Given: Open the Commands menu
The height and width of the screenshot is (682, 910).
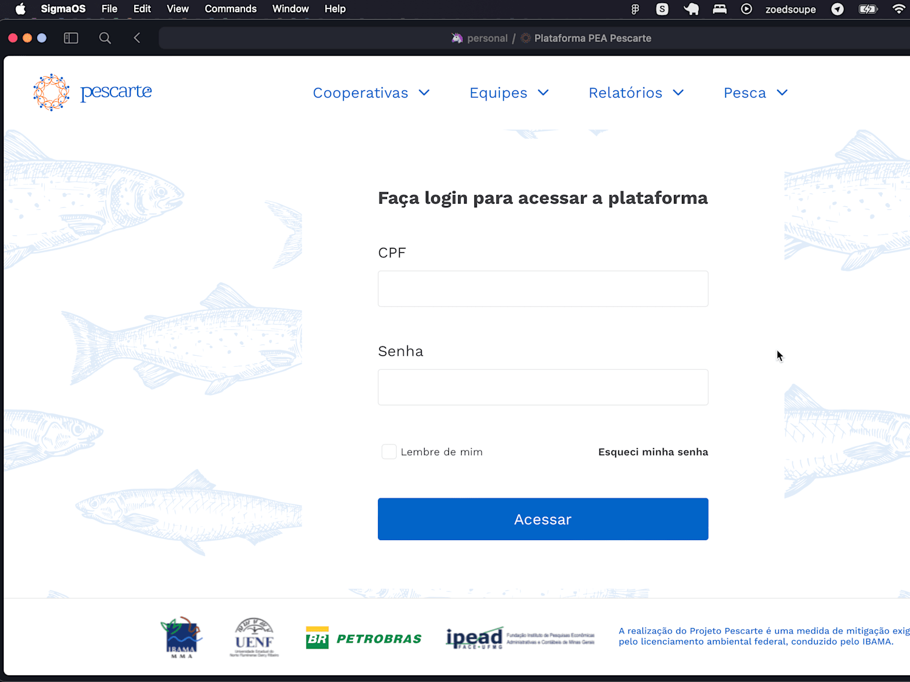Looking at the screenshot, I should click(x=231, y=9).
